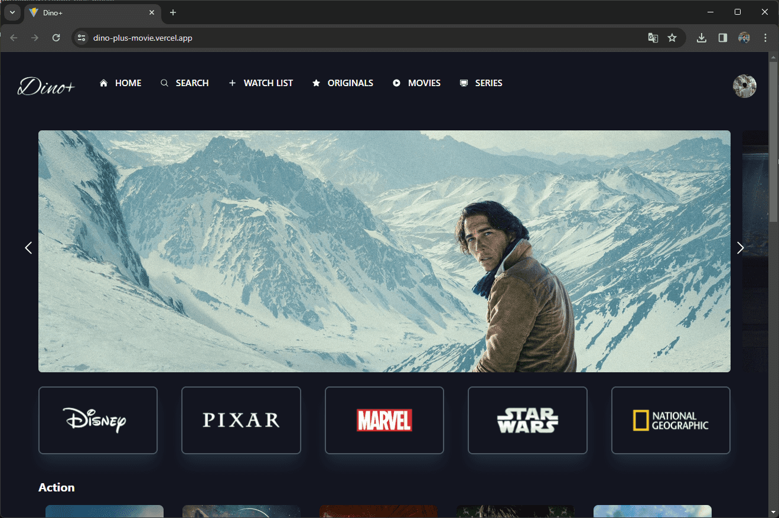Screen dimensions: 779x518
Task: Click the Dino+ logo
Action: click(46, 86)
